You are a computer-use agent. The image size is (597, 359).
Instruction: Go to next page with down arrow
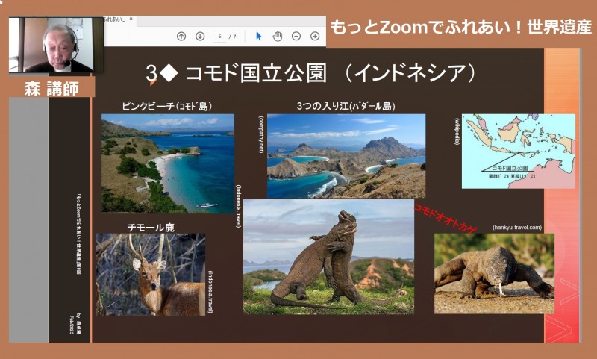[x=200, y=36]
